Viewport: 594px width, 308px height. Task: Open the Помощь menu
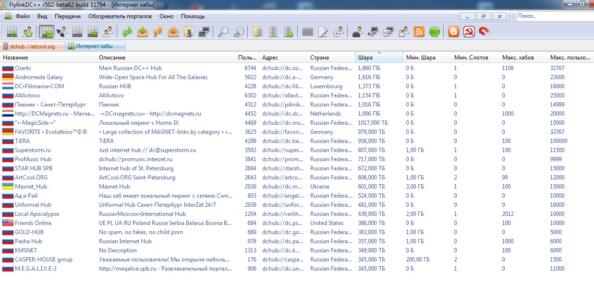pyautogui.click(x=193, y=16)
